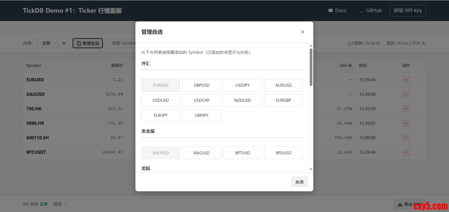The height and width of the screenshot is (212, 449).
Task: Remove 9988.HK via its red x icon
Action: coord(406,123)
